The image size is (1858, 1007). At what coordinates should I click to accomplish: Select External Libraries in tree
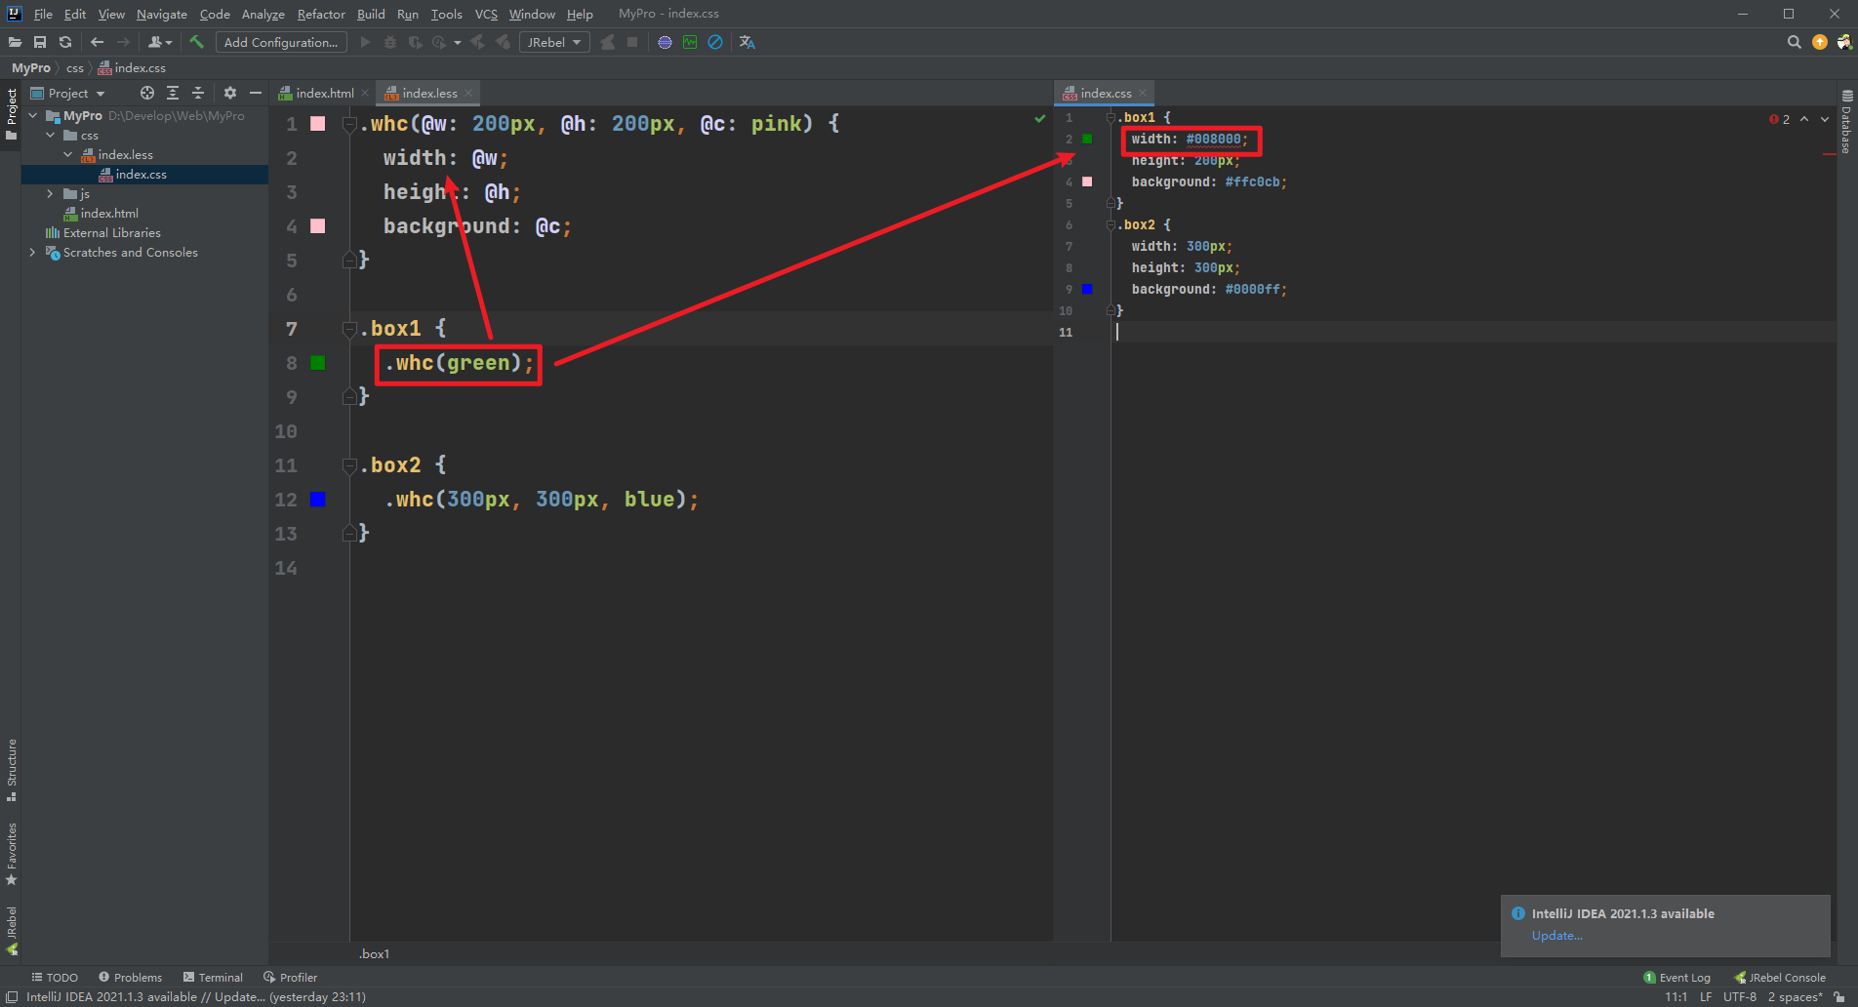(x=111, y=232)
